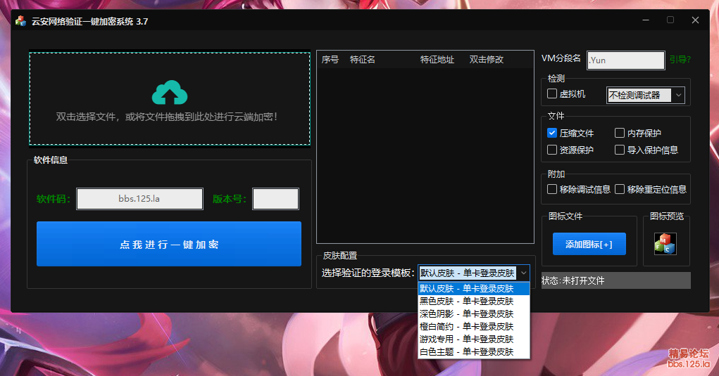Check the 导入保护信息 option
Viewport: 719px width, 376px height.
[x=620, y=150]
